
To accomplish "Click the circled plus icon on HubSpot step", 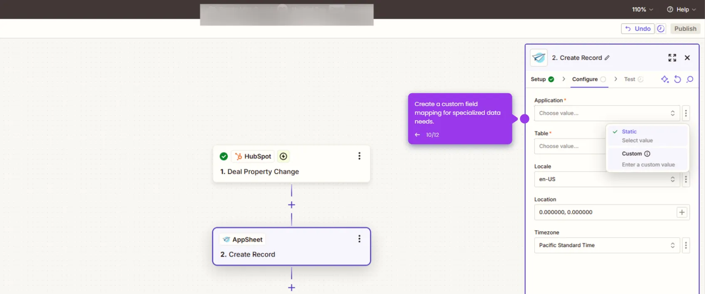I will click(283, 156).
